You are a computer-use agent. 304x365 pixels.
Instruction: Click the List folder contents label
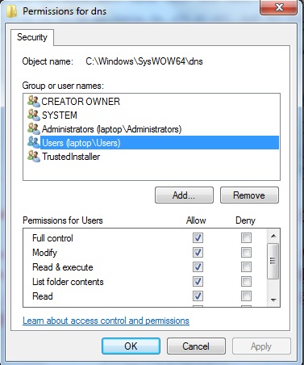pyautogui.click(x=68, y=282)
